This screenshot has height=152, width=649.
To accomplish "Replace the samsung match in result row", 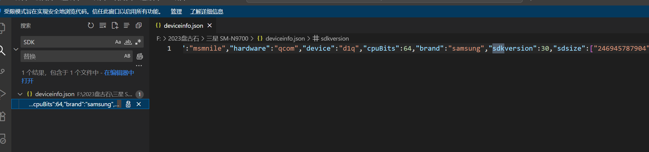I will pos(128,104).
